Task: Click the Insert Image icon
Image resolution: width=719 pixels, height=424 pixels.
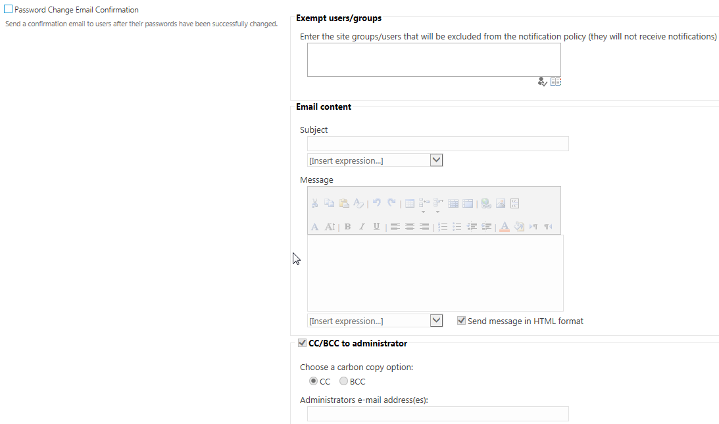Action: (501, 204)
